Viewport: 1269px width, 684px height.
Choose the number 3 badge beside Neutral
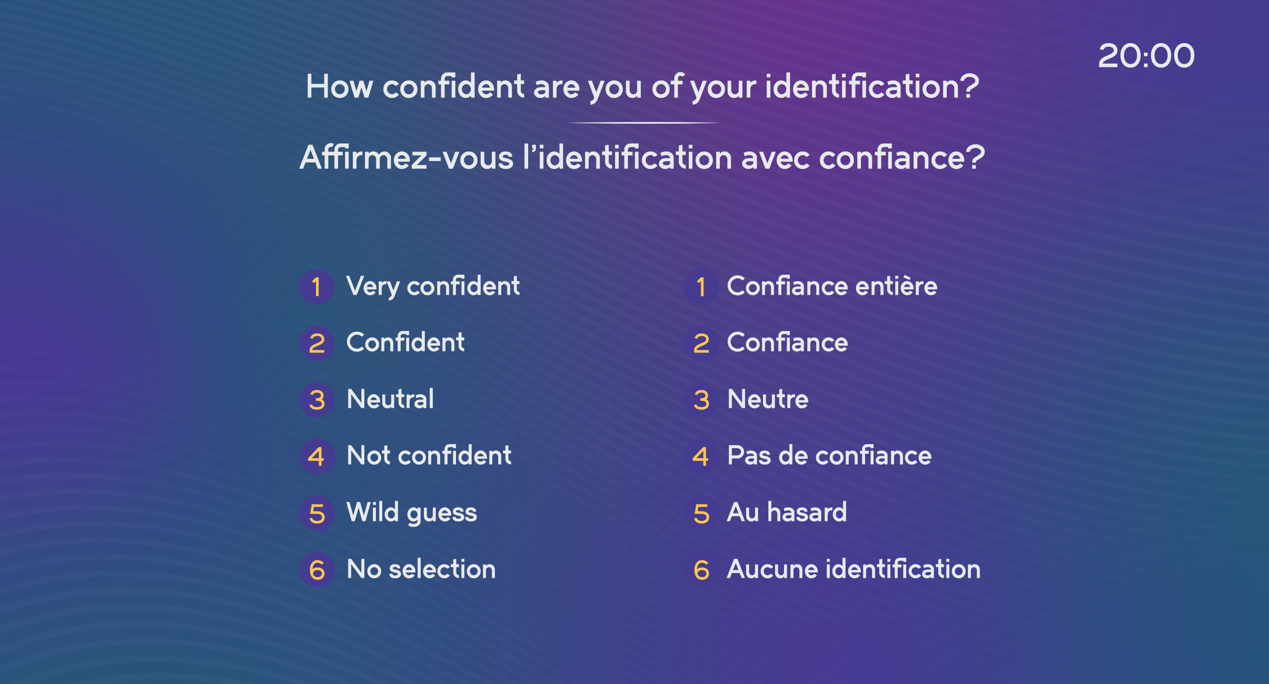click(x=316, y=400)
